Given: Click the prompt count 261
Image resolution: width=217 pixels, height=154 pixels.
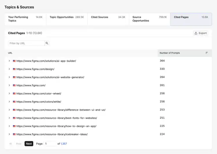Looking at the screenshot, I should point(162,85).
